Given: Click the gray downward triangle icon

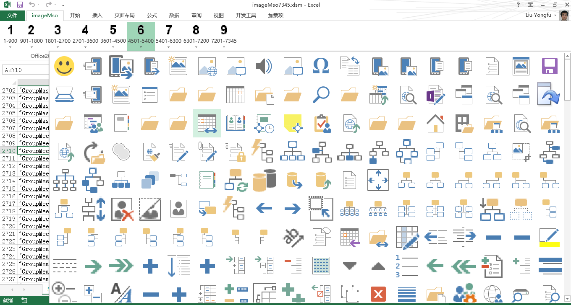Looking at the screenshot, I should pyautogui.click(x=350, y=266).
